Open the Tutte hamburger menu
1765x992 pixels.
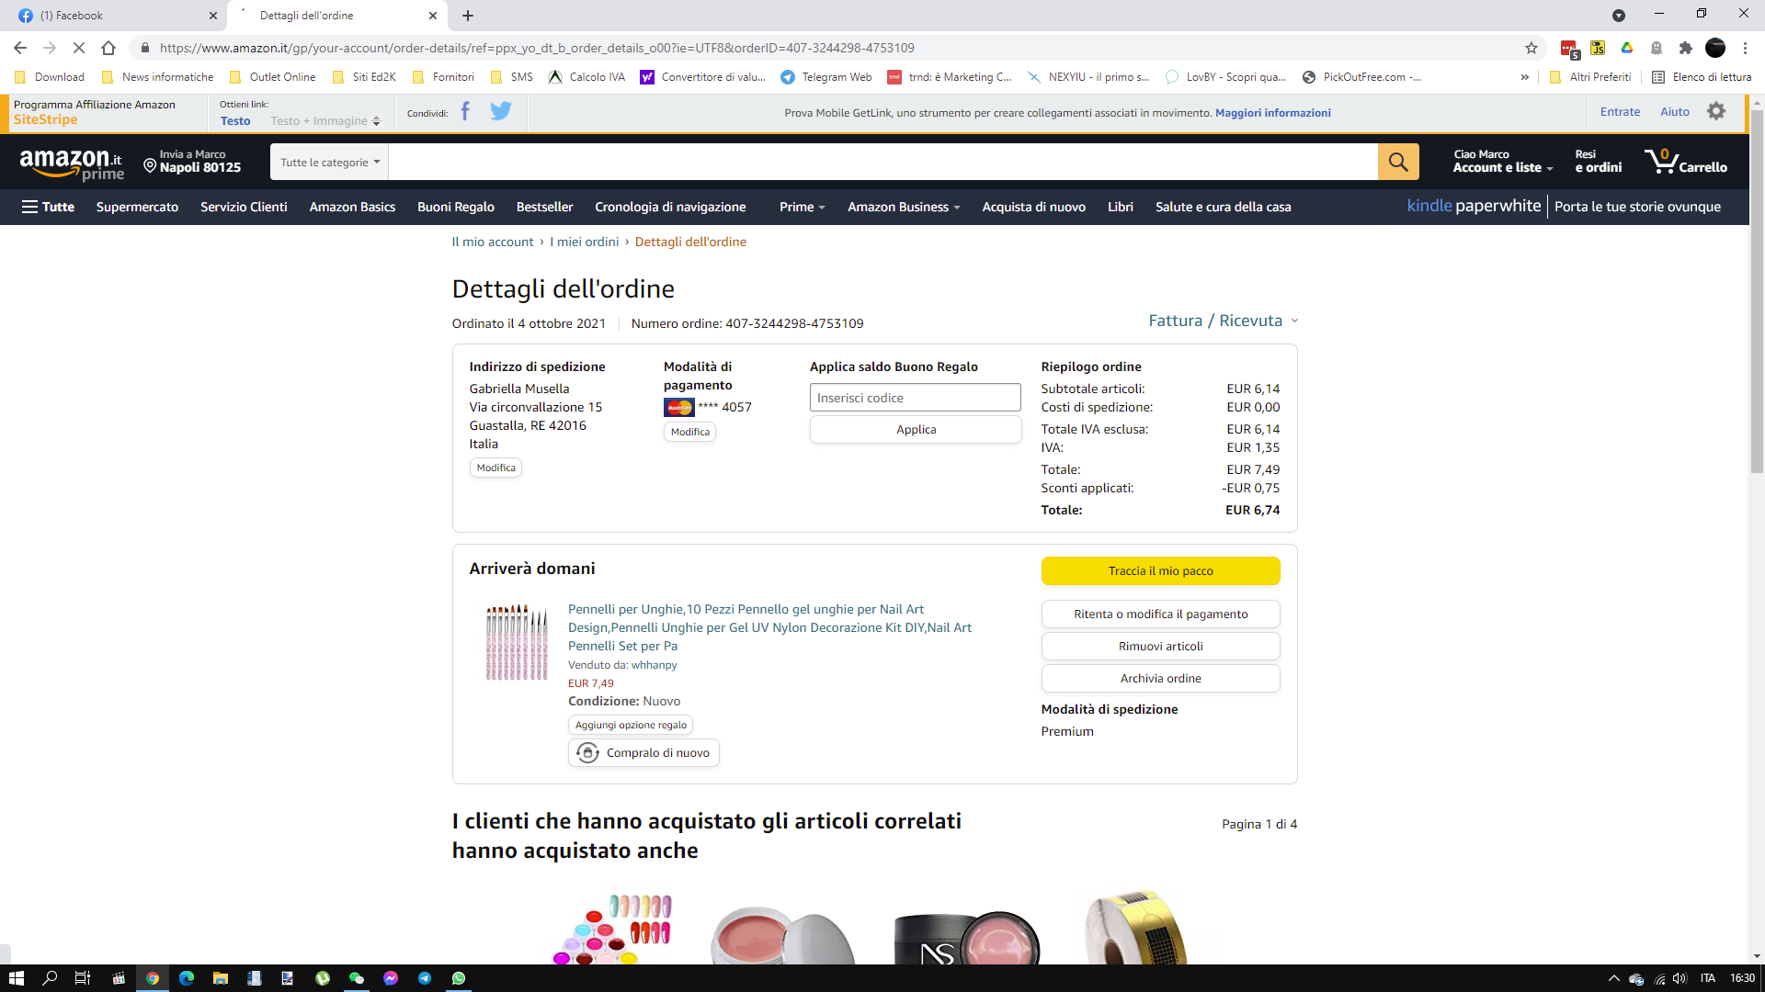tap(48, 207)
